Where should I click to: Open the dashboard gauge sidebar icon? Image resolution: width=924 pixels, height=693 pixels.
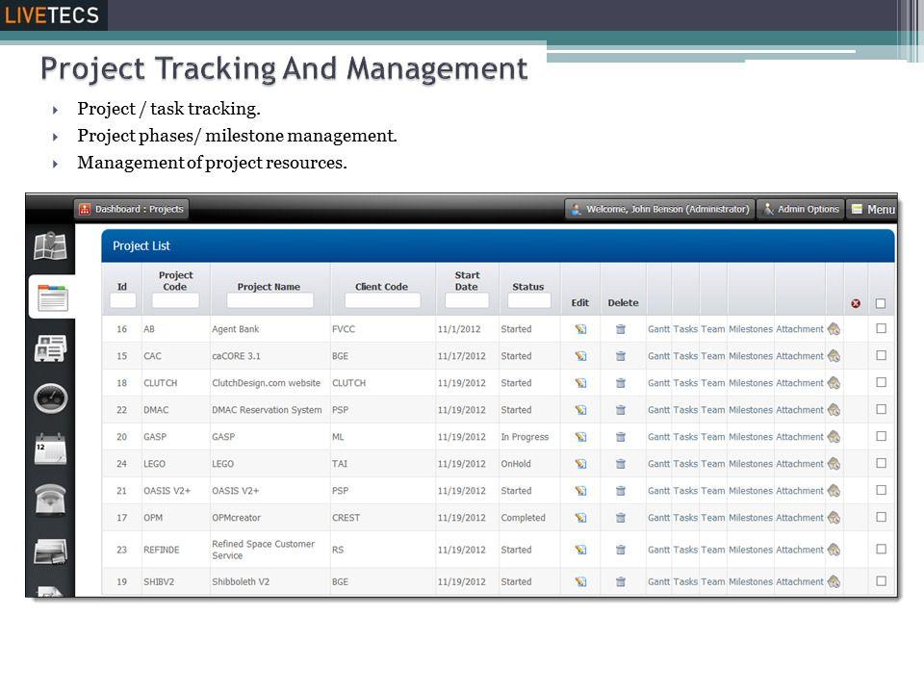[x=51, y=398]
